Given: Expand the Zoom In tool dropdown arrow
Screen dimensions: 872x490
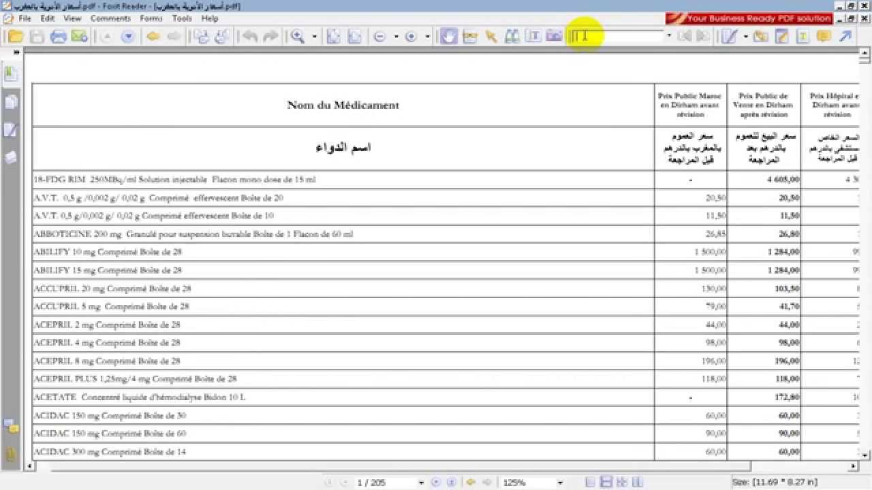Looking at the screenshot, I should point(314,37).
